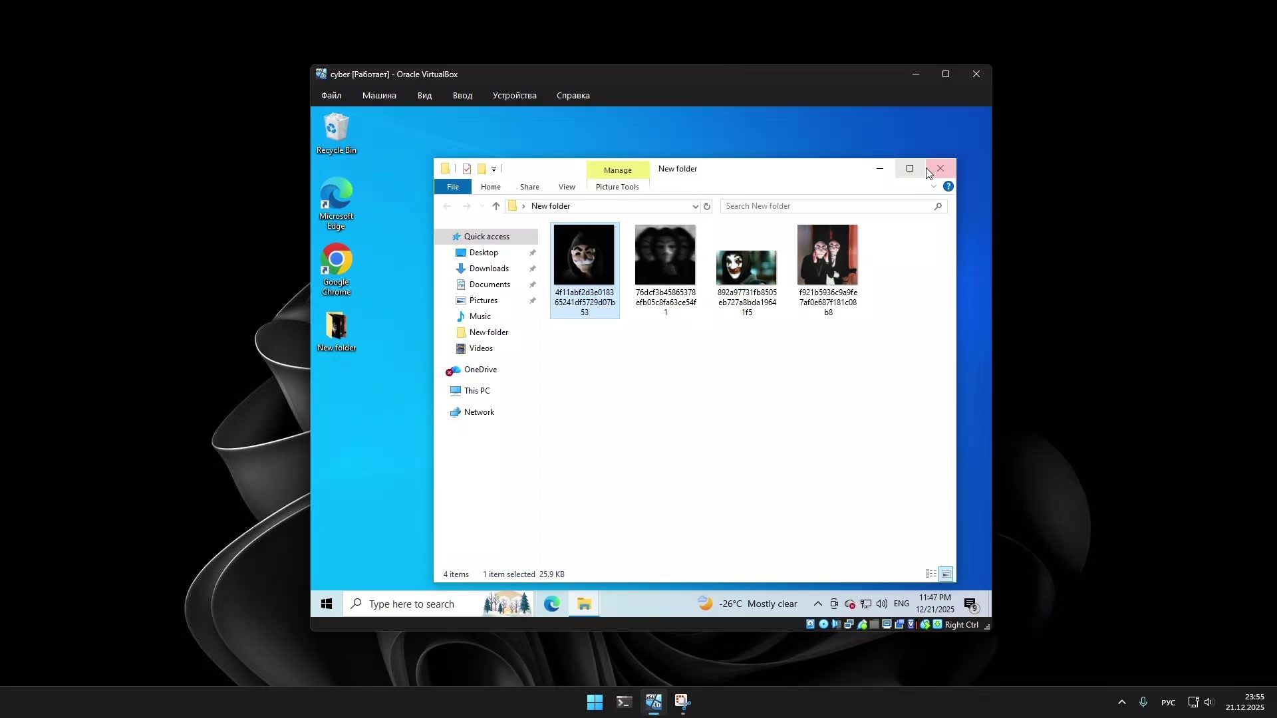The image size is (1277, 718).
Task: Click the Type here to search box
Action: click(x=439, y=604)
